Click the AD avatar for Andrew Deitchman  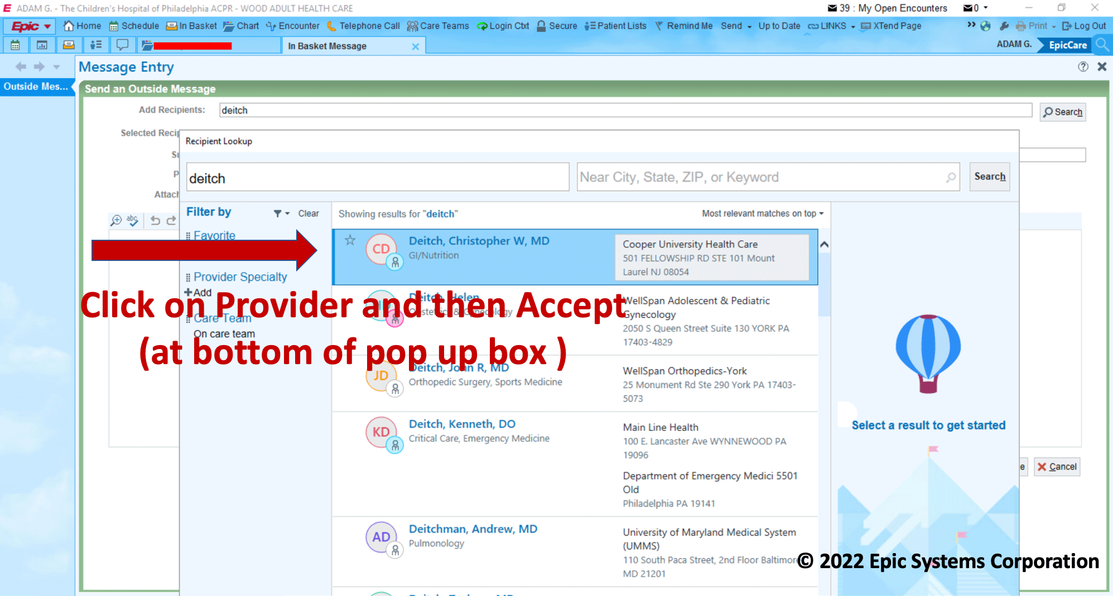382,537
